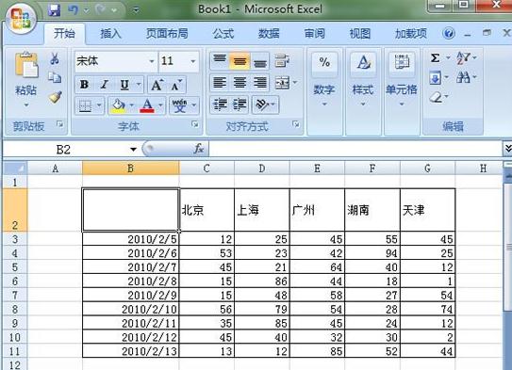Apply the red font color swatch

tap(147, 105)
